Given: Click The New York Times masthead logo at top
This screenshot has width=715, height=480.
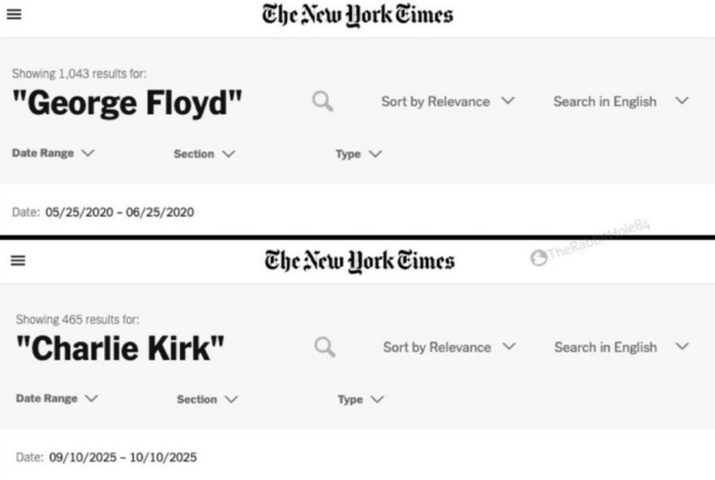Looking at the screenshot, I should (x=357, y=15).
